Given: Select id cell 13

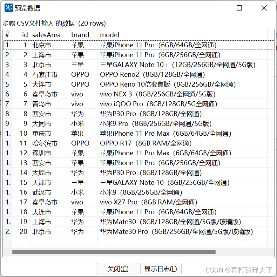Looking at the screenshot, I should point(21,163).
